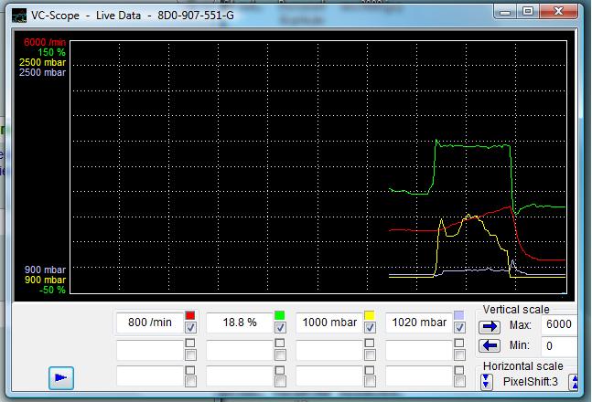Toggle the 18.8 % channel checkbox
The width and height of the screenshot is (592, 402).
tap(280, 328)
